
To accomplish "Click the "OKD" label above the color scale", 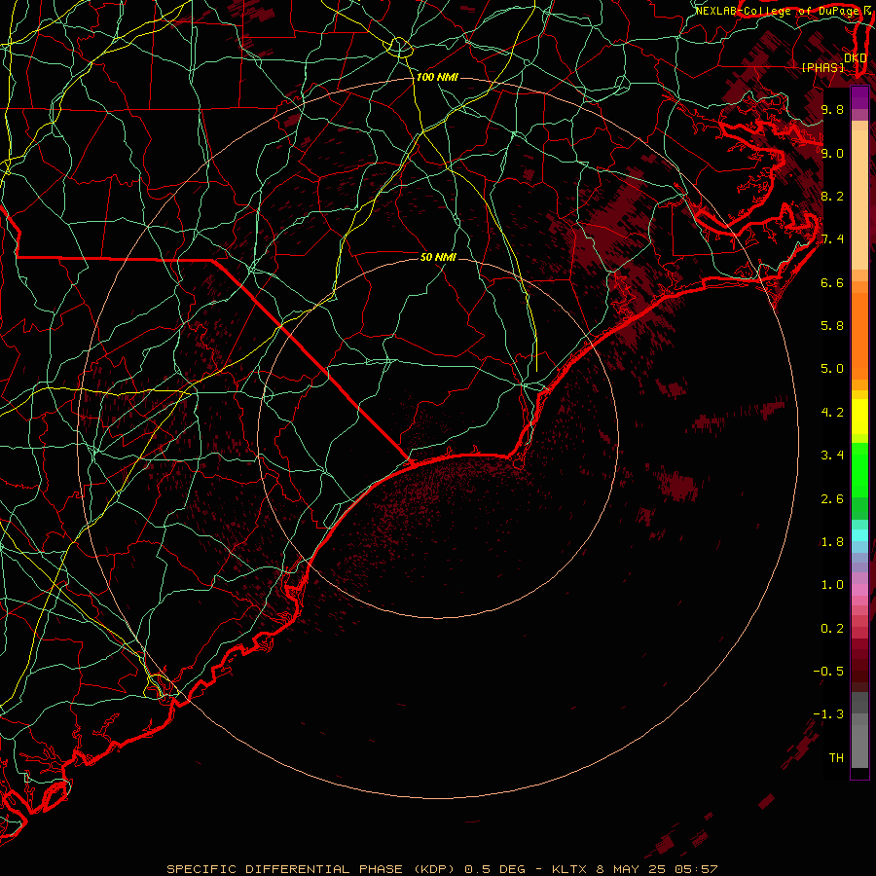I will [x=855, y=58].
